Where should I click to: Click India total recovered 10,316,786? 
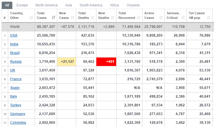pos(131,44)
